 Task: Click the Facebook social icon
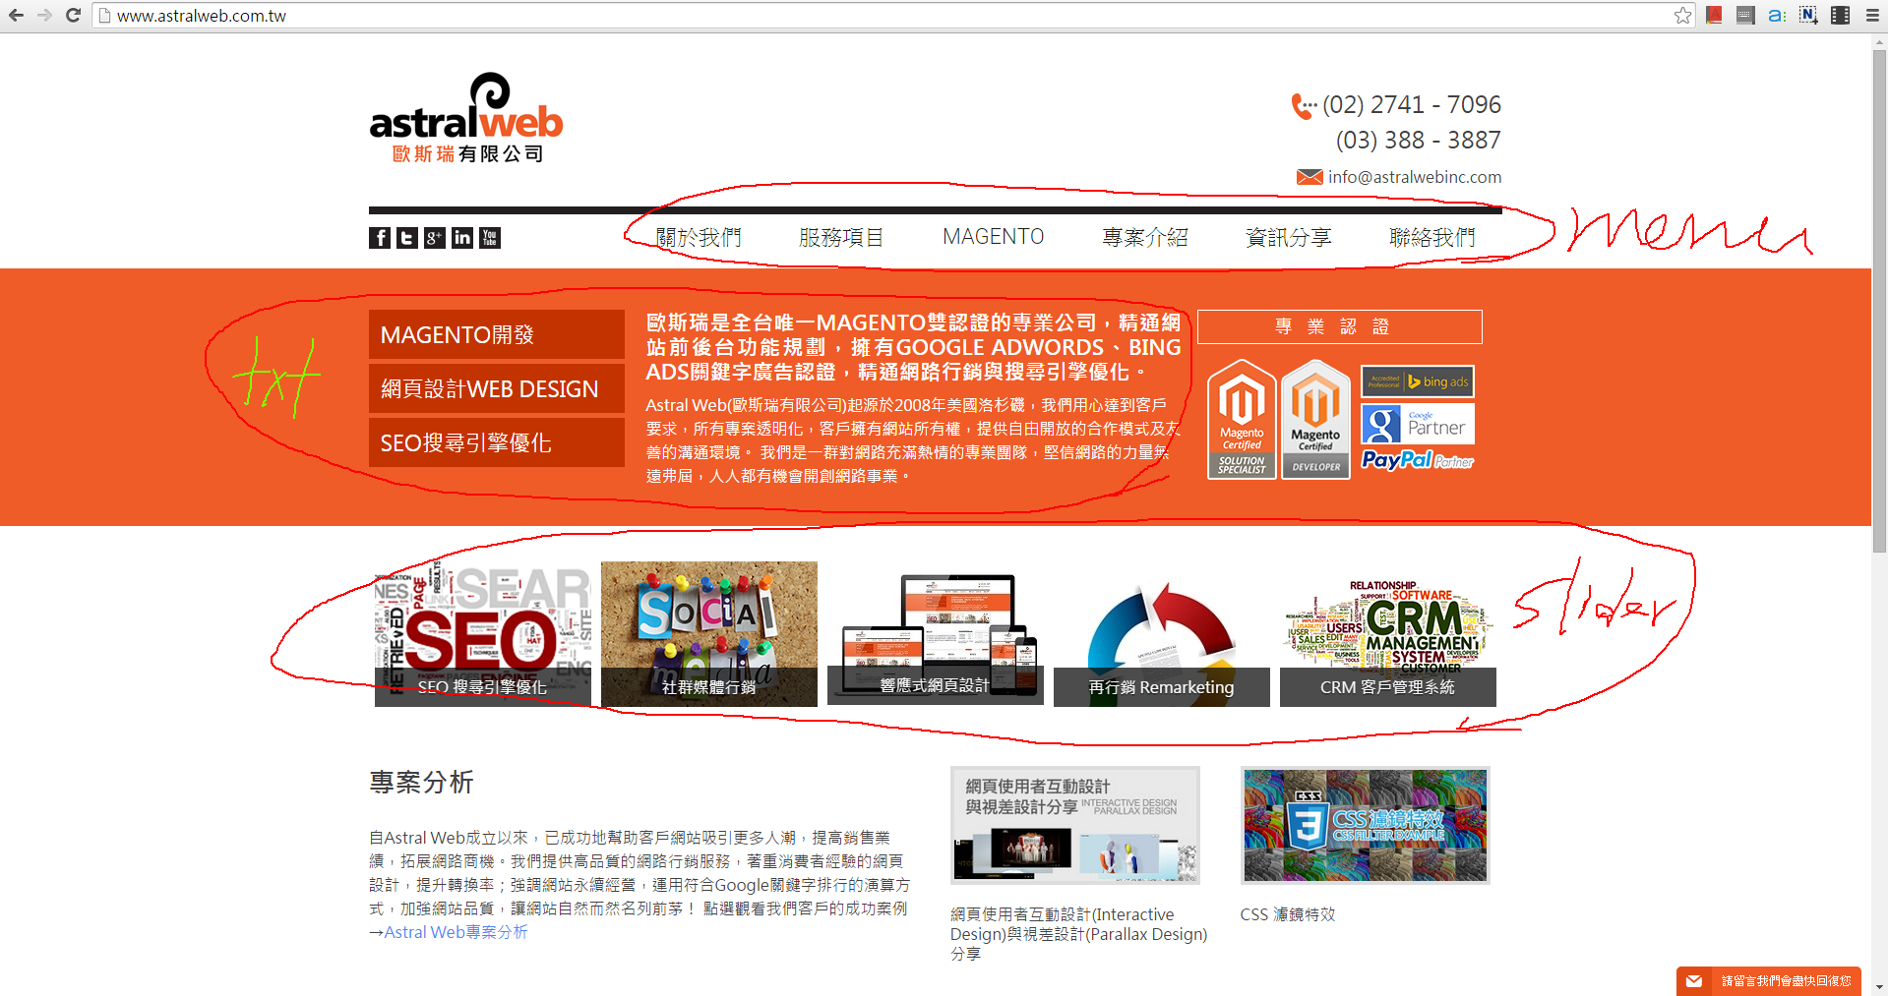coord(380,238)
